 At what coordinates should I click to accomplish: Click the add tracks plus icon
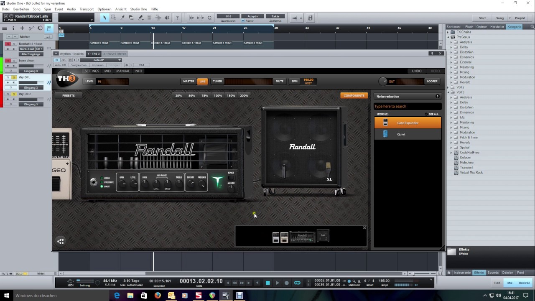coord(22,28)
